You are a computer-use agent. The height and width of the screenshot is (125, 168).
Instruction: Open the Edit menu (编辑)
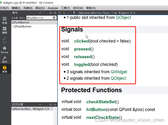(16, 8)
